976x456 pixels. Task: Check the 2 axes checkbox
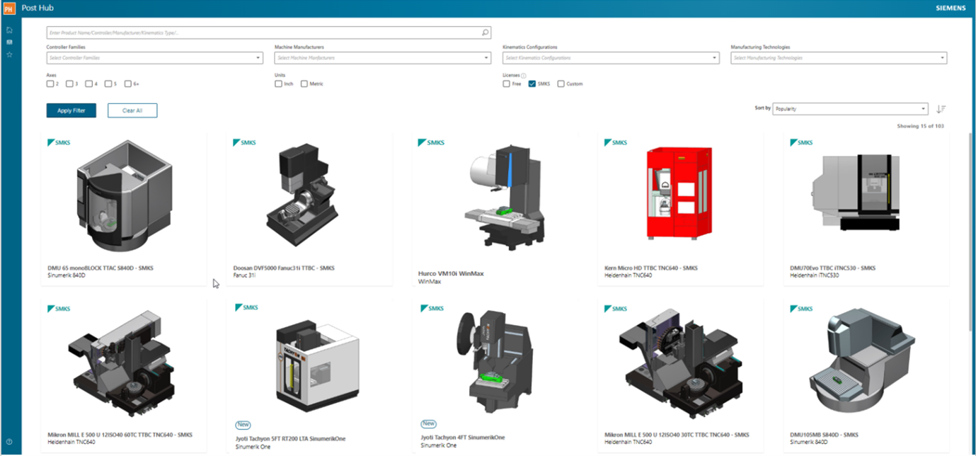[x=50, y=84]
